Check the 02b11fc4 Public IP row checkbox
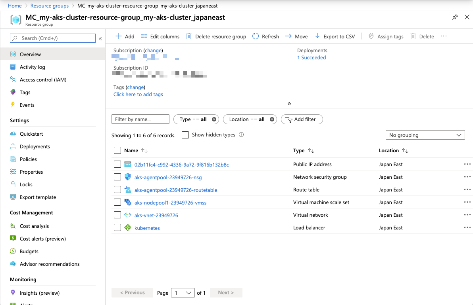This screenshot has height=305, width=473. tap(117, 164)
